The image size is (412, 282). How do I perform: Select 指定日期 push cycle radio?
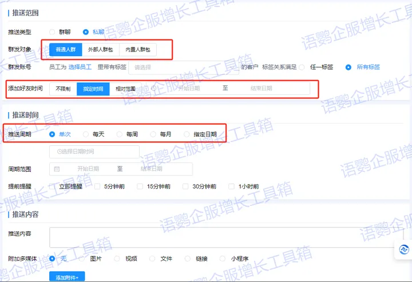click(187, 134)
